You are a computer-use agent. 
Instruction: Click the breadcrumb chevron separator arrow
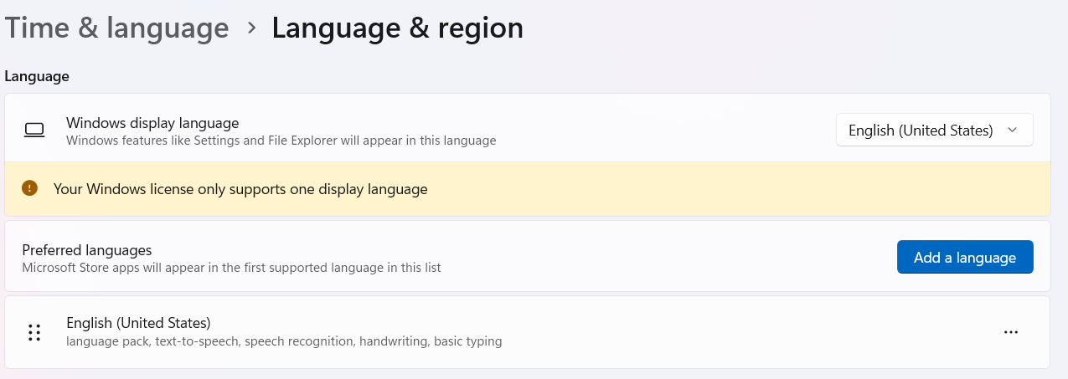point(250,28)
